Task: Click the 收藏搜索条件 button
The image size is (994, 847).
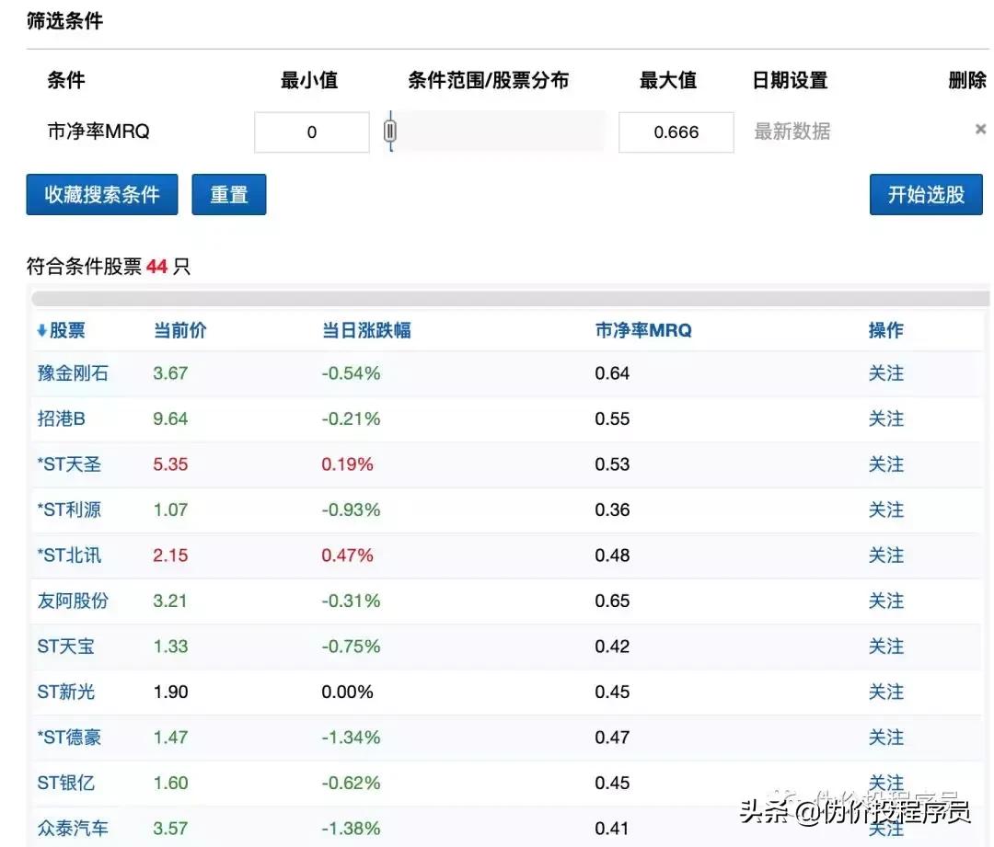Action: click(101, 194)
